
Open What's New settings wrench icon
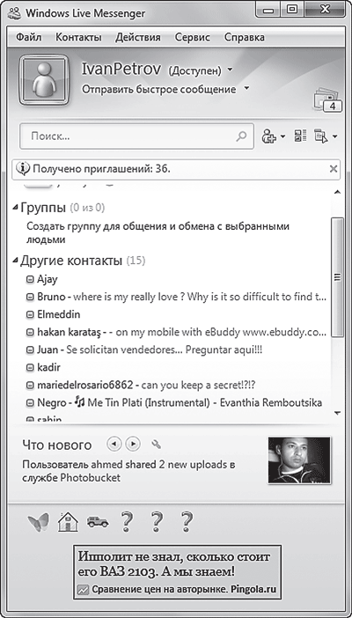click(x=156, y=445)
